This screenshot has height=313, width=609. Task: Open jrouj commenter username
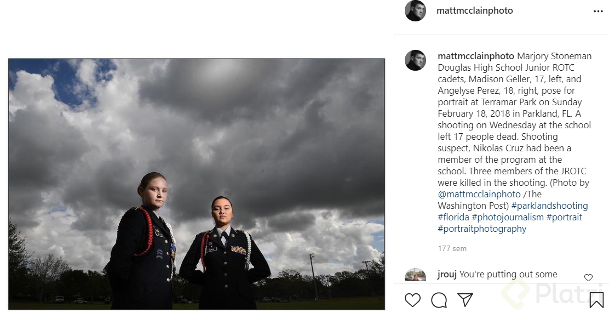(x=447, y=275)
